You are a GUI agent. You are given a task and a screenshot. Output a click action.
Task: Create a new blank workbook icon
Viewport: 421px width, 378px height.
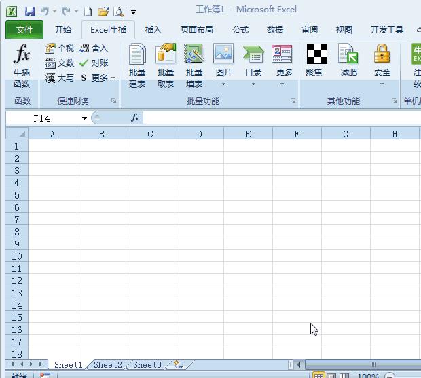(x=88, y=12)
